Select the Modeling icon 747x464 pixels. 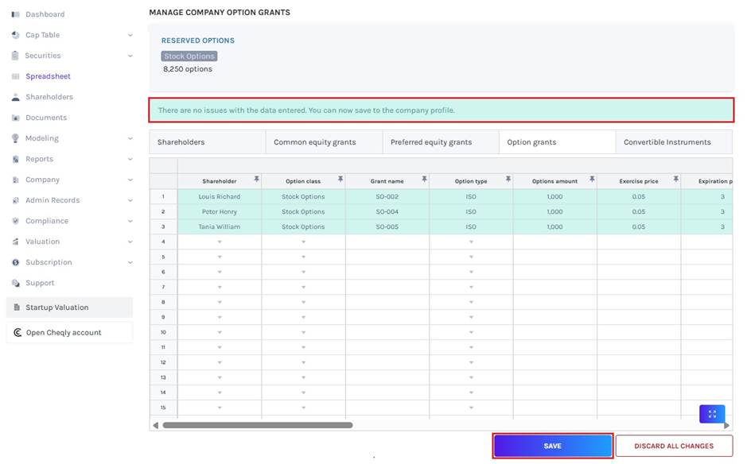[x=14, y=138]
